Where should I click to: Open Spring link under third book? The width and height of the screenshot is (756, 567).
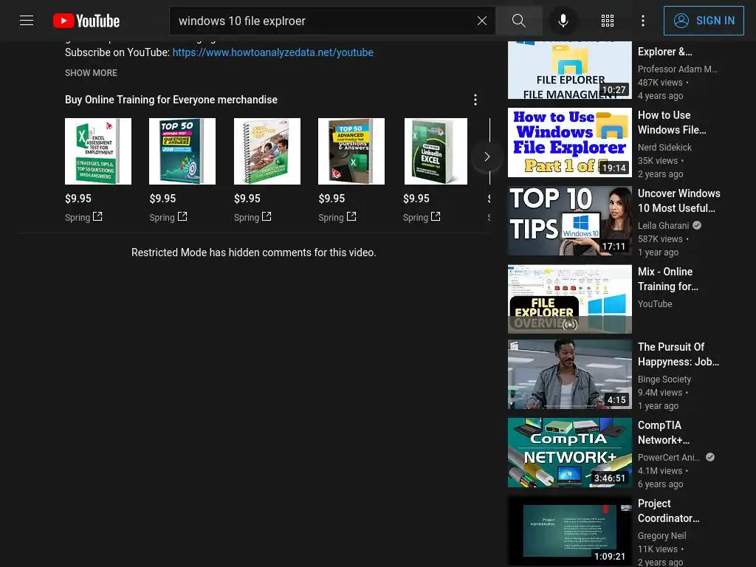(252, 217)
